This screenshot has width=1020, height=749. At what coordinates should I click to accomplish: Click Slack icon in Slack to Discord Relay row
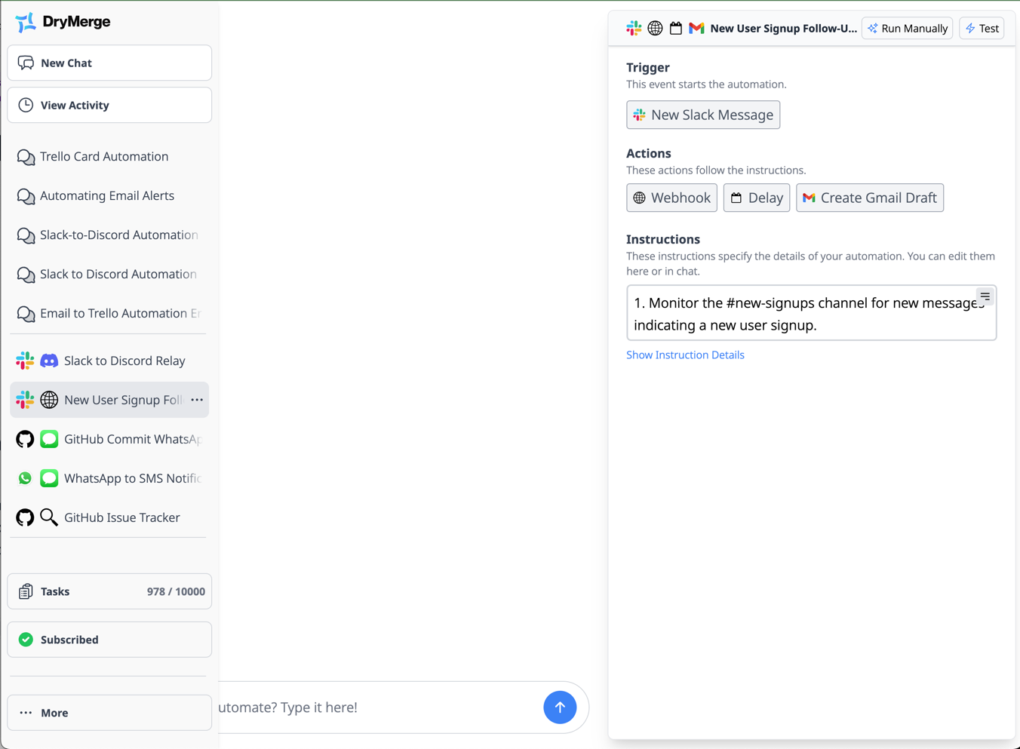(x=25, y=361)
